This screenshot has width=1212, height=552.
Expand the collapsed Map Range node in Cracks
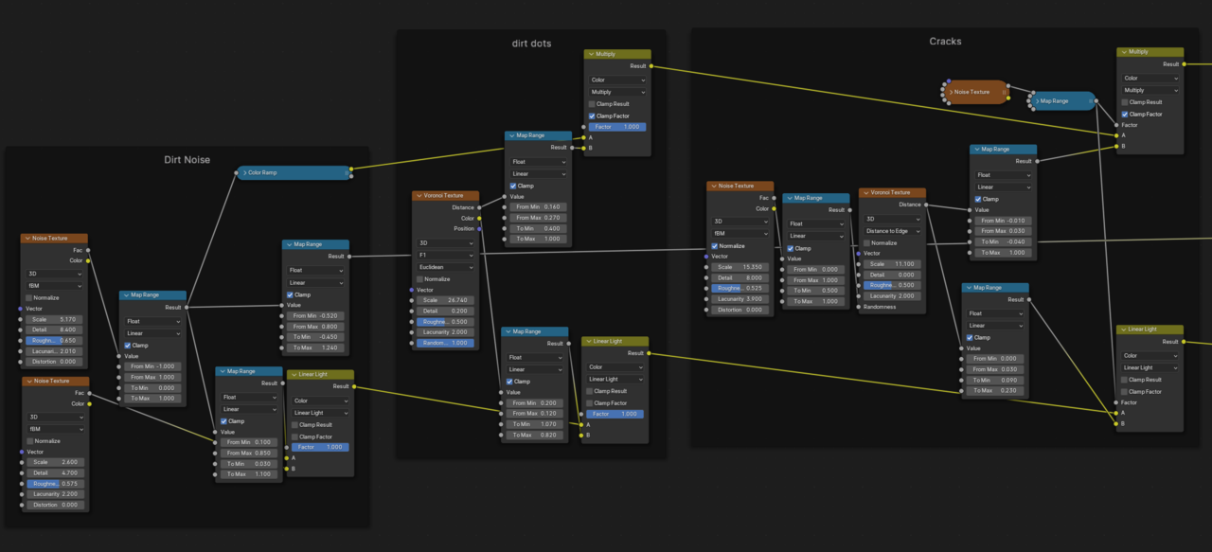[x=1035, y=100]
